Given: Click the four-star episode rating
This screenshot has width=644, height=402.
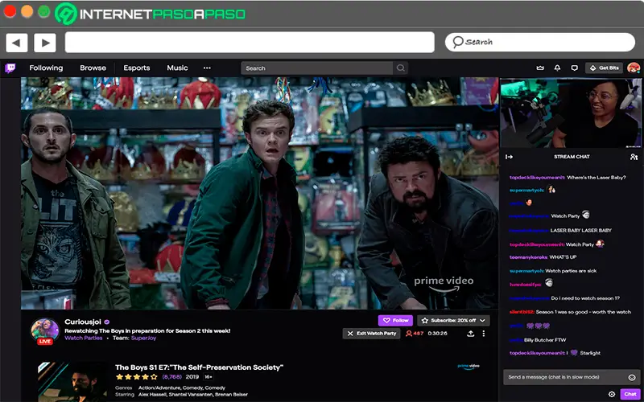Looking at the screenshot, I should tap(136, 376).
